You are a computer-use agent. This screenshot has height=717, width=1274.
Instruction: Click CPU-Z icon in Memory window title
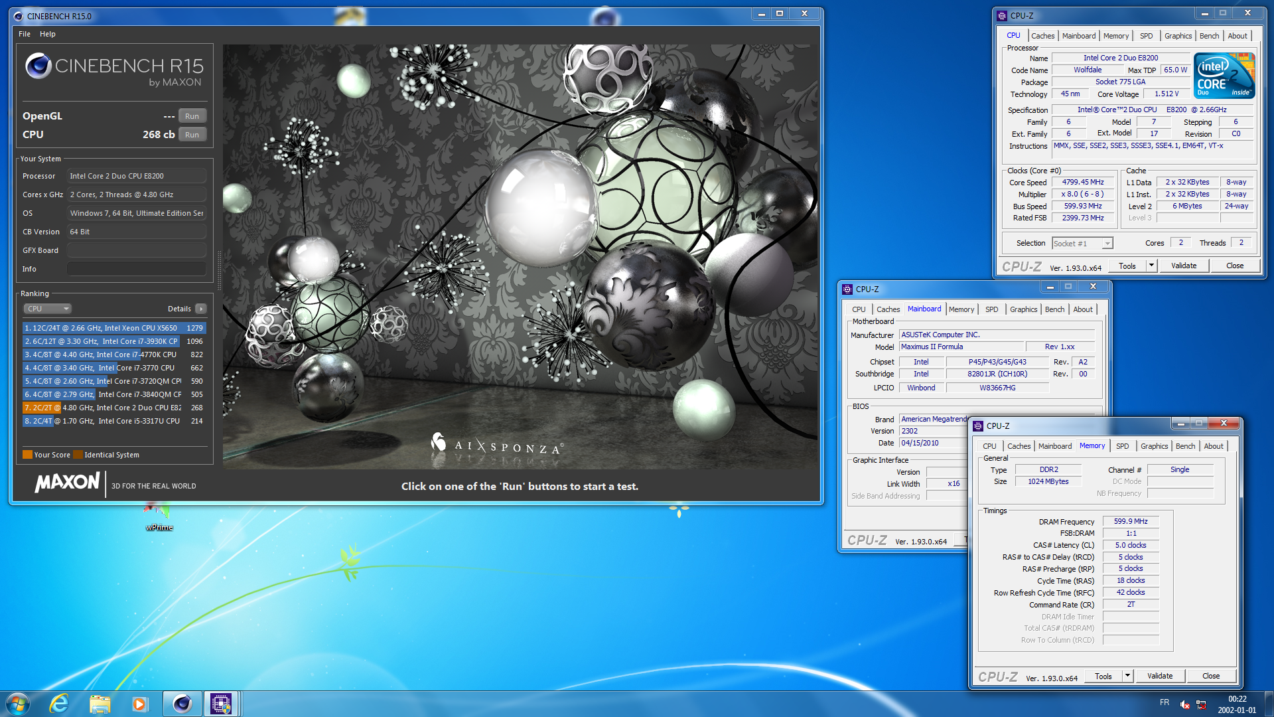(978, 426)
